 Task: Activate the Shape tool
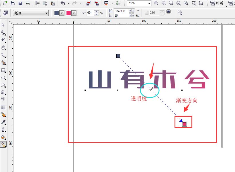click(4, 32)
